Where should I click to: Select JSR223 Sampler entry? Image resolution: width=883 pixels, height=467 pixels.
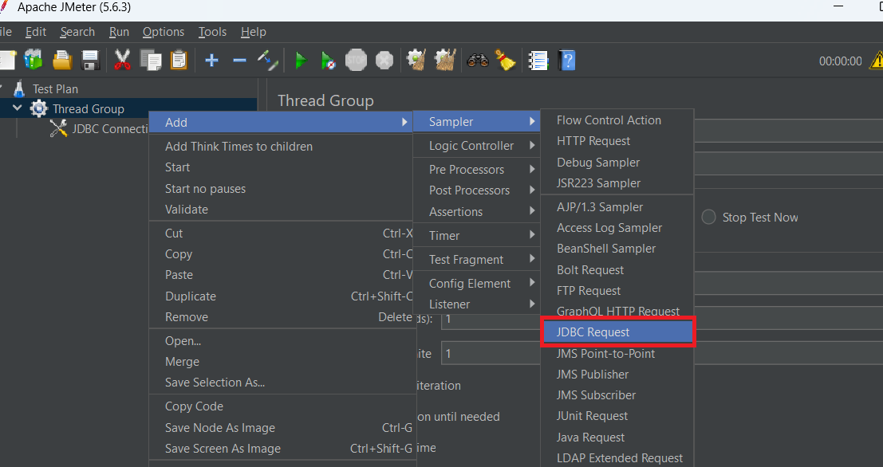coord(617,182)
